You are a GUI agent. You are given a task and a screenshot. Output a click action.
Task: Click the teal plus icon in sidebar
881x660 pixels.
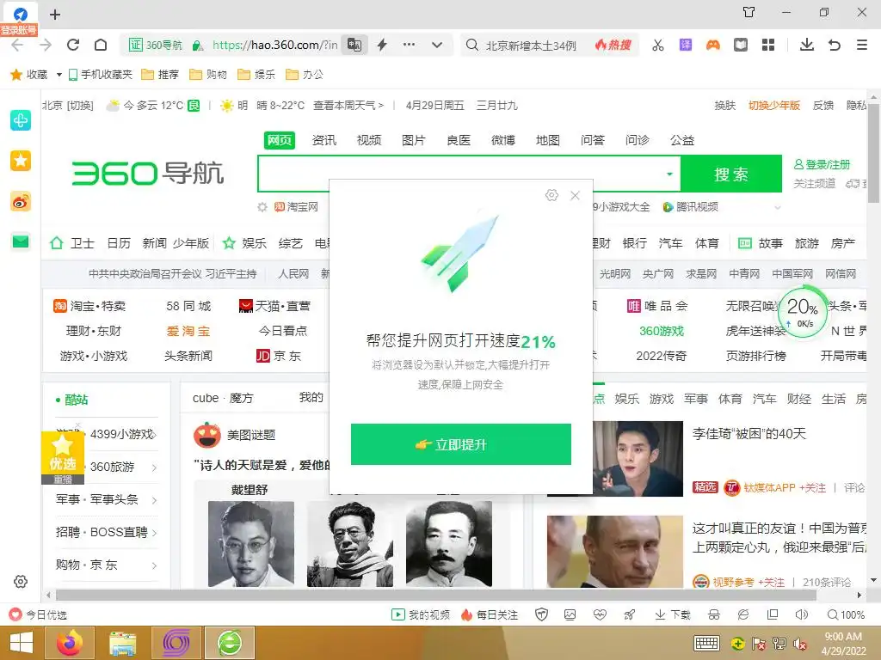pos(21,120)
